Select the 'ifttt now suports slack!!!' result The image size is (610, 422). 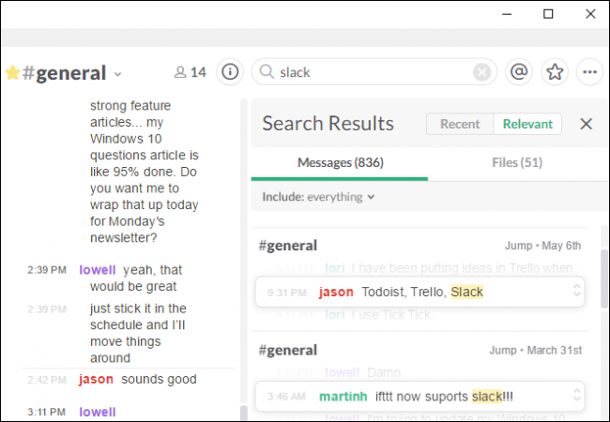pyautogui.click(x=419, y=397)
